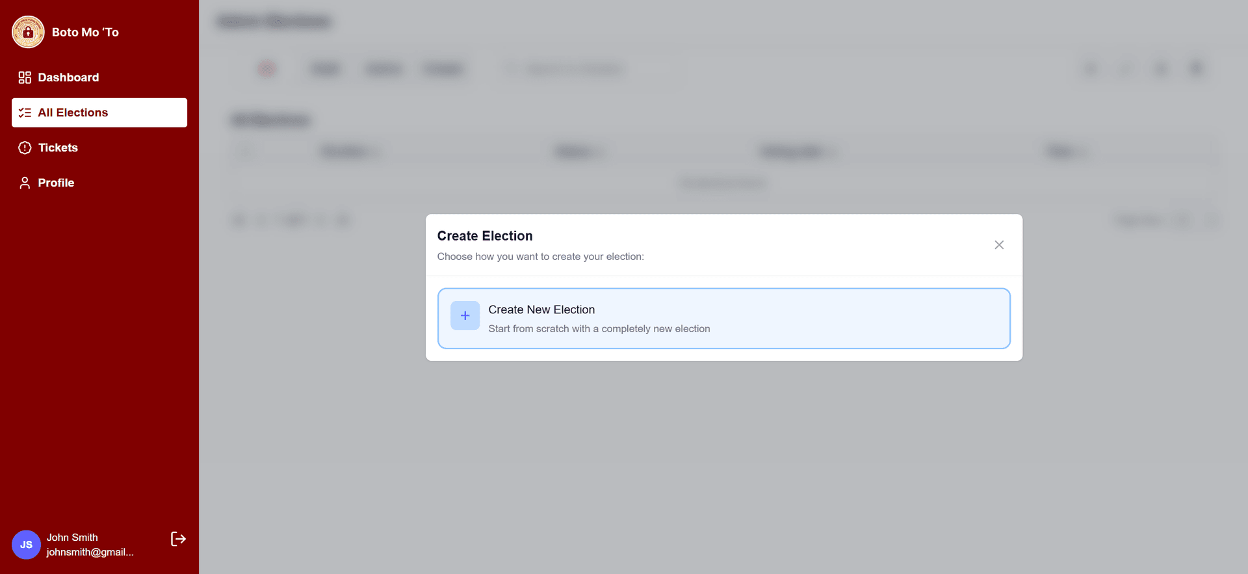Click the Profile person icon

point(25,183)
